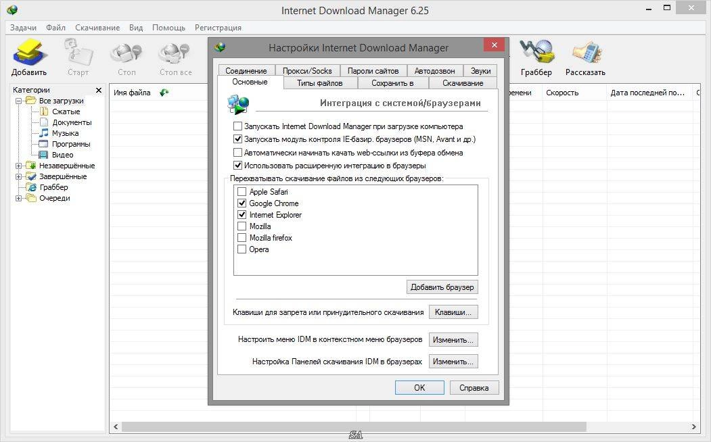Click the Дата последней по… column header
This screenshot has width=711, height=442.
point(650,93)
